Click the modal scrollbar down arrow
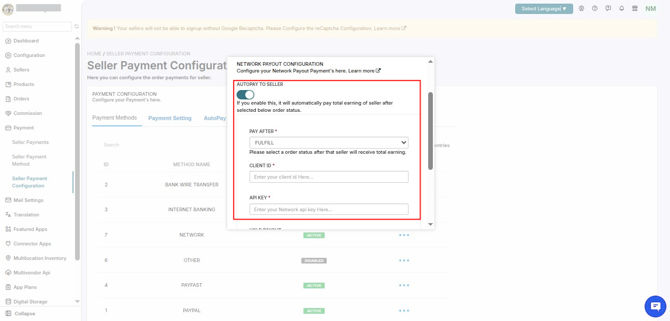 [430, 224]
